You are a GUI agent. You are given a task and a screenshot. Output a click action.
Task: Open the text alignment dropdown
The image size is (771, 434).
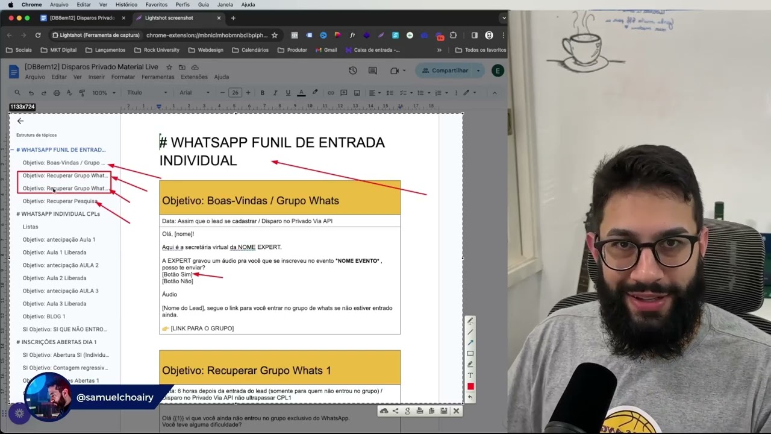(x=374, y=93)
